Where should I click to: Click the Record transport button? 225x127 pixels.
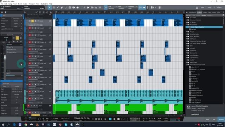click(x=118, y=119)
